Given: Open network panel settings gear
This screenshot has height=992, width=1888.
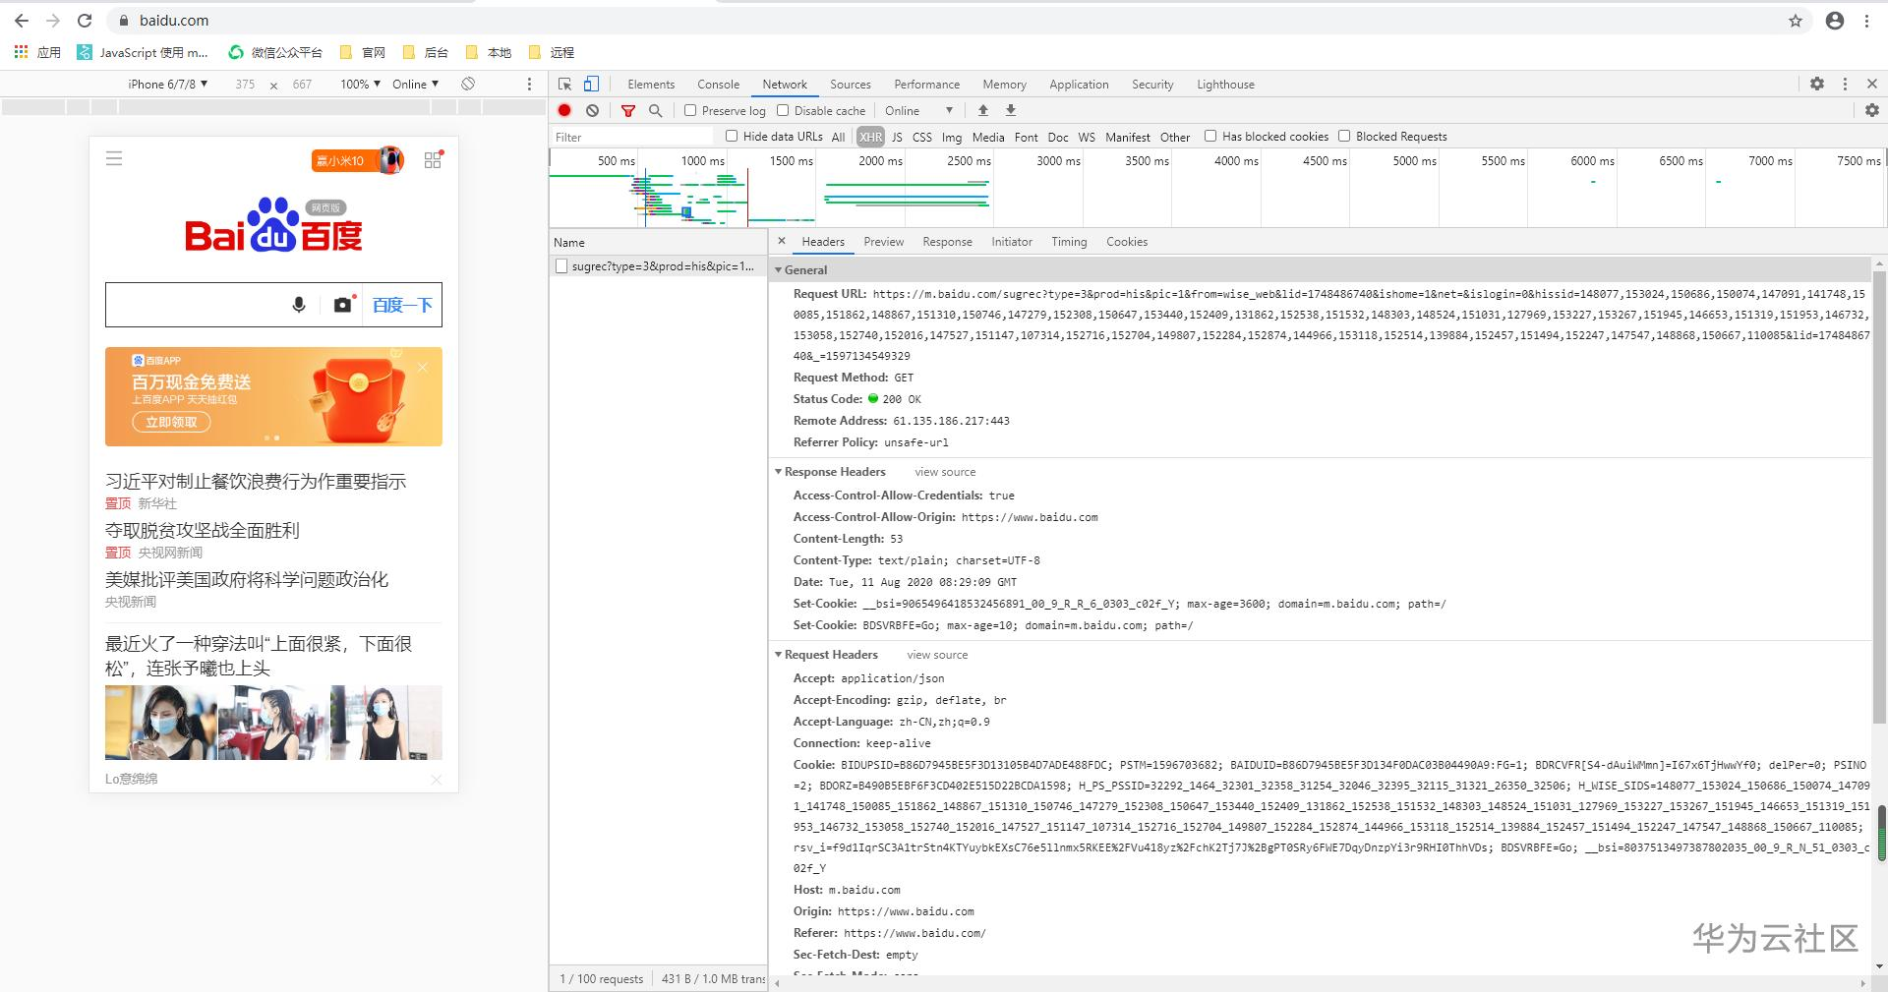Looking at the screenshot, I should point(1872,111).
